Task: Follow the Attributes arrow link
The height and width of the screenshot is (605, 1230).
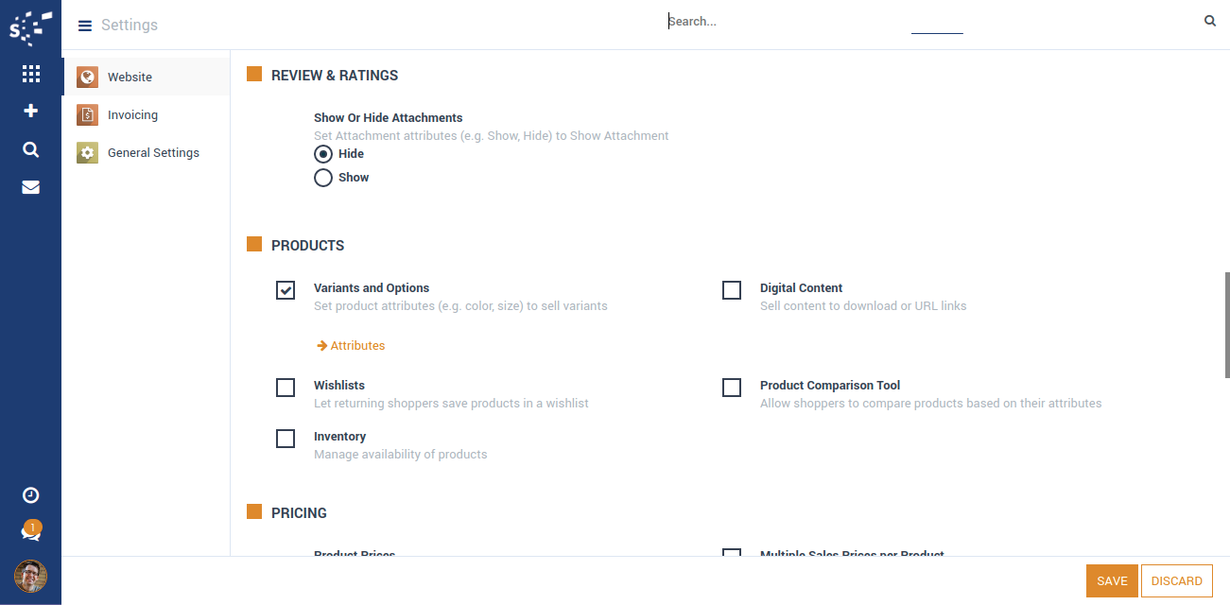Action: point(352,346)
